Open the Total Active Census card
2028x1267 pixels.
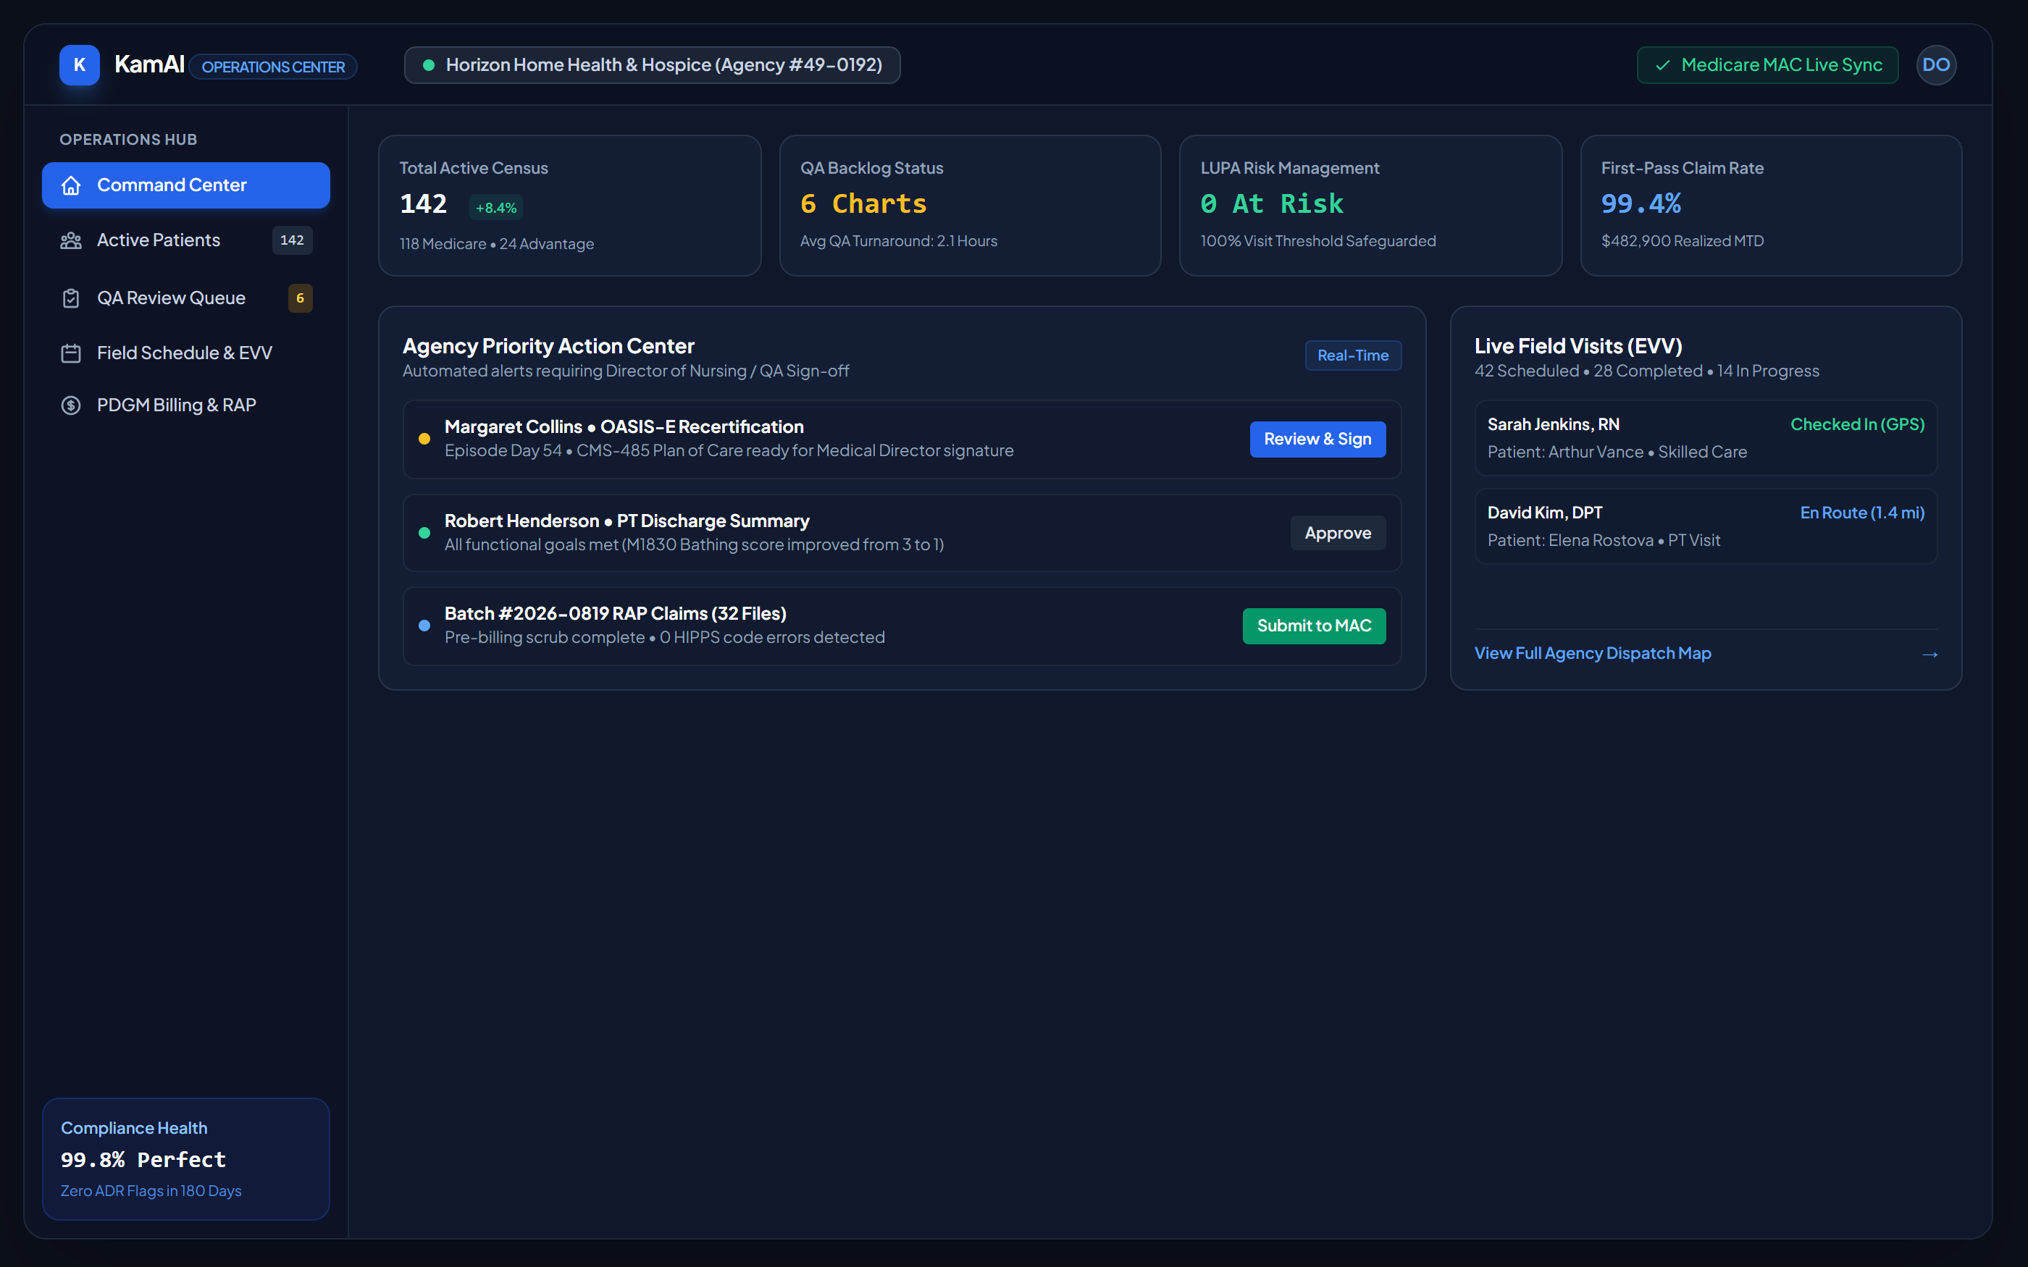pyautogui.click(x=569, y=206)
